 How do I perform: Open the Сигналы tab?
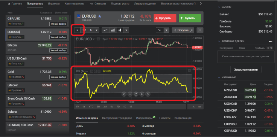tap(98, 3)
